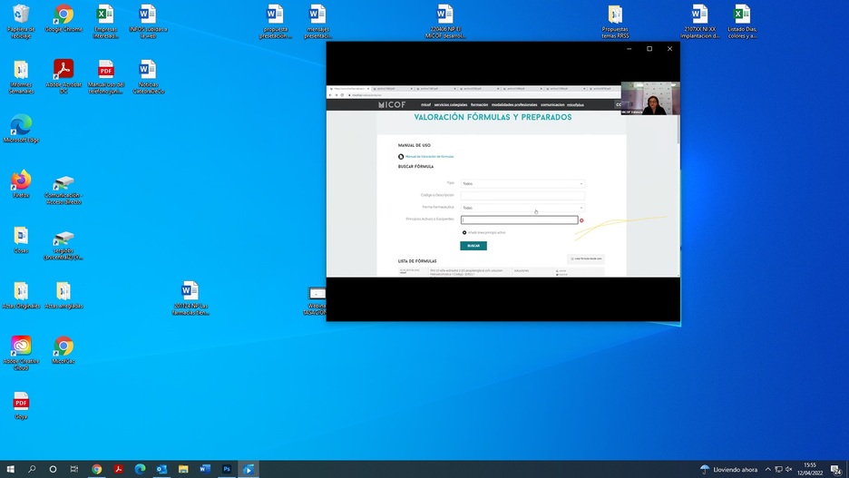Expand the Tipo dropdown

(x=522, y=183)
